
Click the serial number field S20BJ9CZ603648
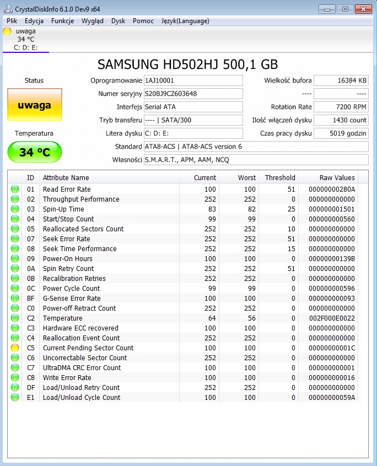pyautogui.click(x=193, y=94)
